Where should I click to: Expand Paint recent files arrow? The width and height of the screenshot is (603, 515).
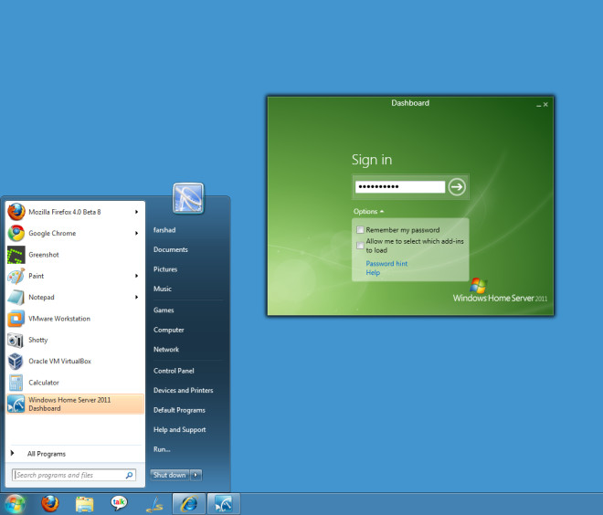click(136, 276)
